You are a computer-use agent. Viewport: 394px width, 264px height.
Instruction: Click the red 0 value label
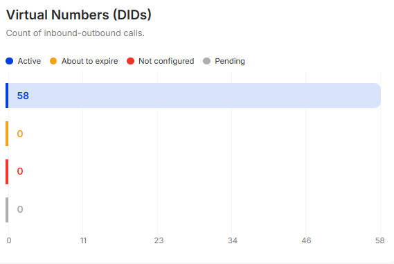tap(20, 171)
